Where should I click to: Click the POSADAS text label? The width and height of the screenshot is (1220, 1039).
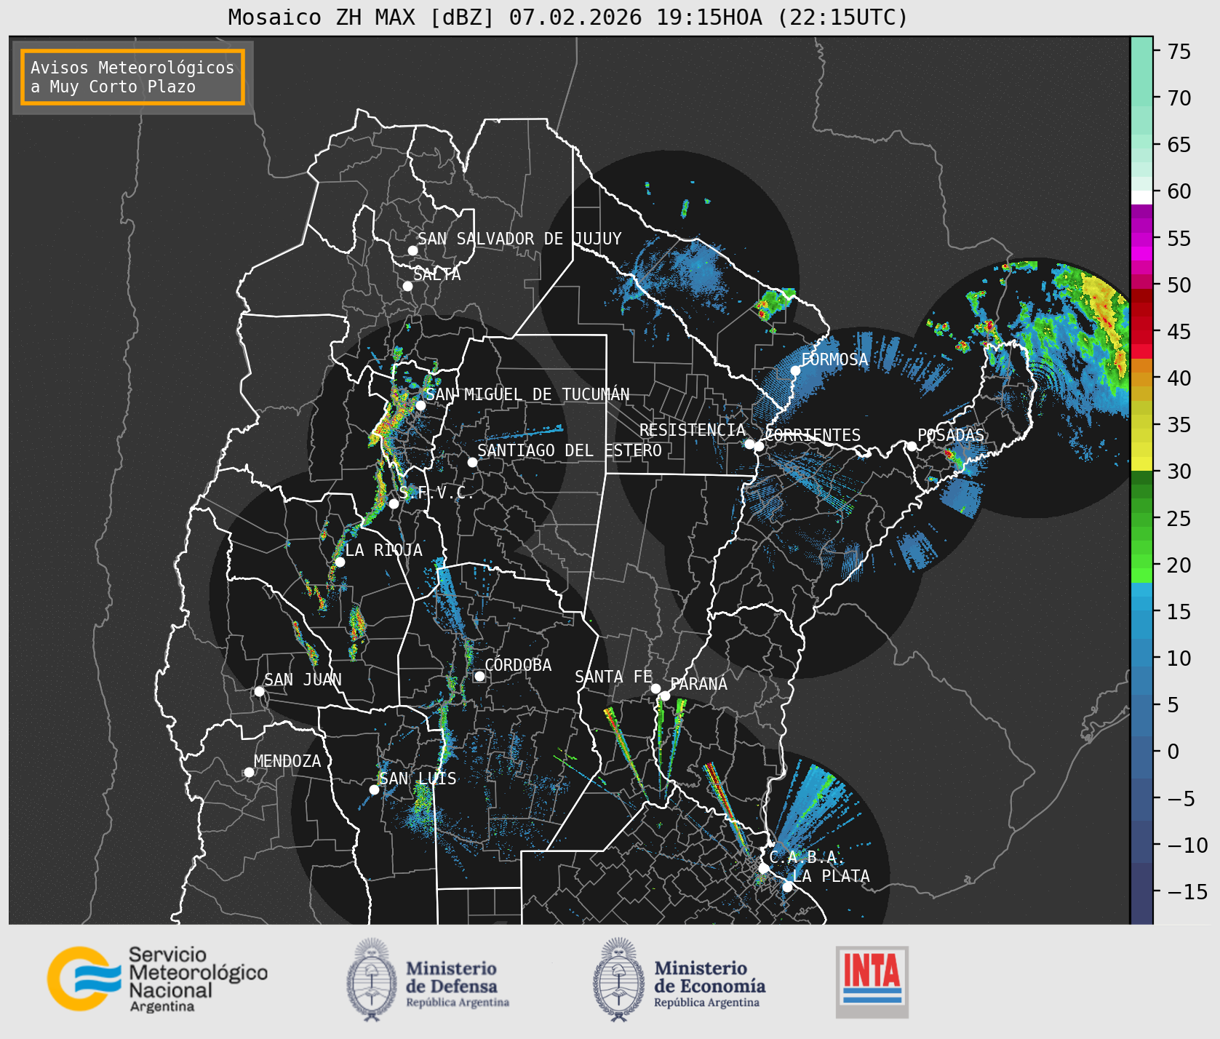(x=951, y=435)
